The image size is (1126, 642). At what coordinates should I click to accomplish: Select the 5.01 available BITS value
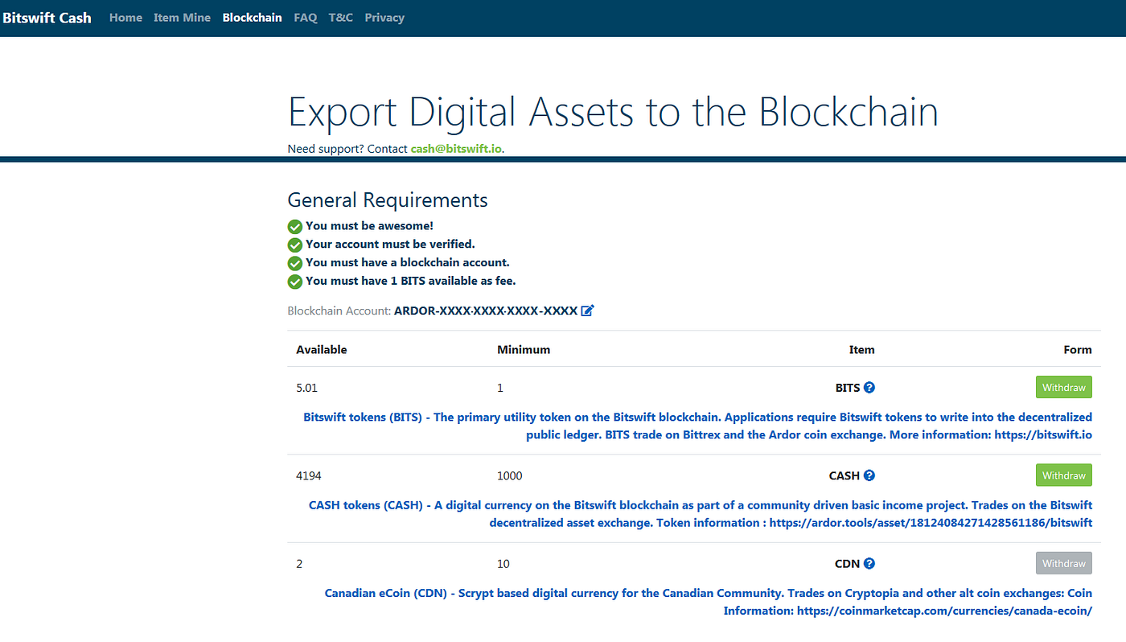coord(306,388)
